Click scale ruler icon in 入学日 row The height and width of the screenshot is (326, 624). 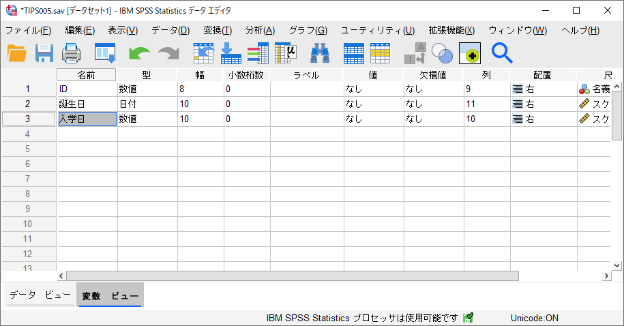(584, 119)
